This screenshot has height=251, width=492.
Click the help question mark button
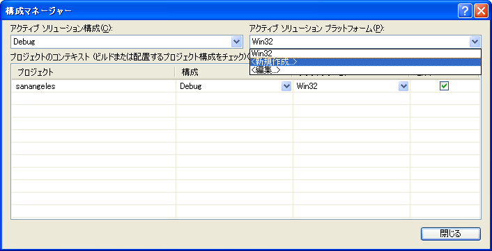pyautogui.click(x=465, y=12)
